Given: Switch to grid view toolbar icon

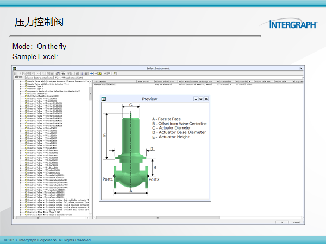Looking at the screenshot, I should coord(86,73).
